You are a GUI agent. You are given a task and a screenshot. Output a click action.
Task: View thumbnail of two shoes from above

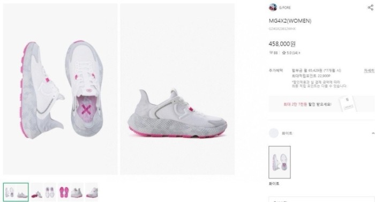point(50,192)
